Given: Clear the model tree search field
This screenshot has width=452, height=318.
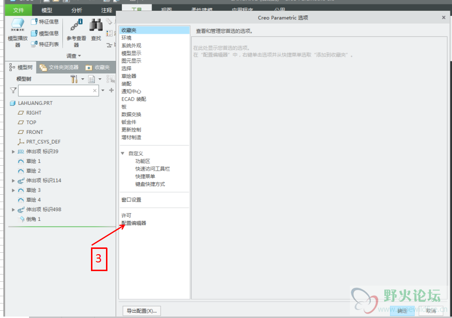Looking at the screenshot, I should coord(94,90).
